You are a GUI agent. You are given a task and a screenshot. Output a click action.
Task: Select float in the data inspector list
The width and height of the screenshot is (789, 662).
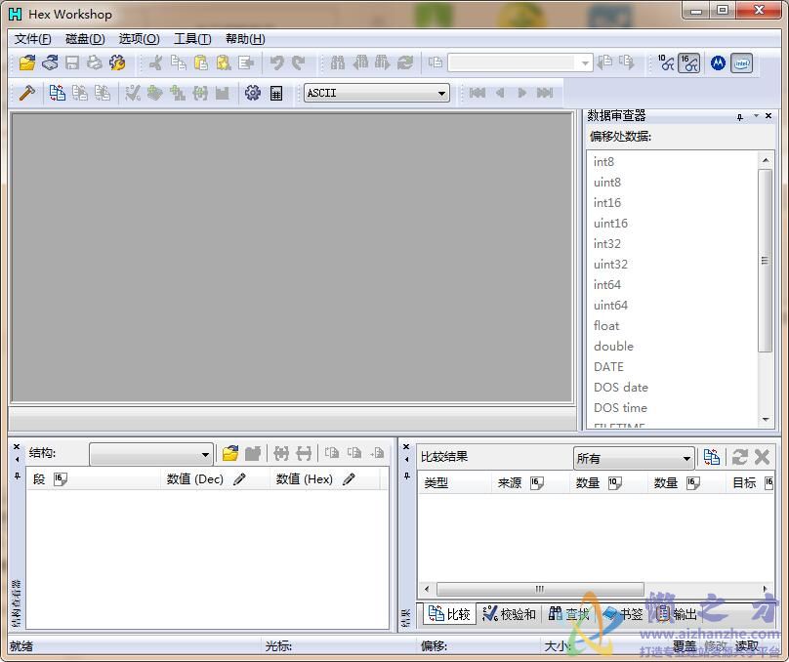pos(605,325)
